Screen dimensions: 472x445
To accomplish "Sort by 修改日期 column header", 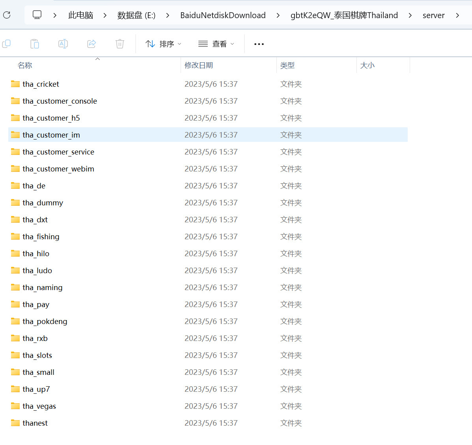I will [x=199, y=65].
